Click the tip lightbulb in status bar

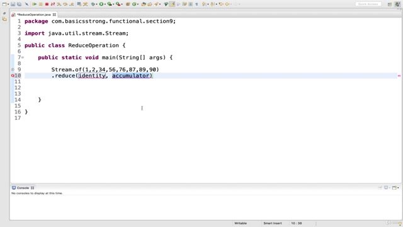400,223
